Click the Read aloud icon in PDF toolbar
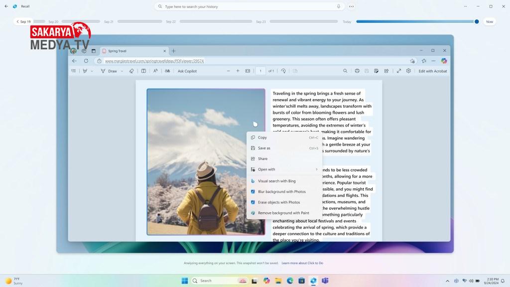The height and width of the screenshot is (287, 510). 155,71
